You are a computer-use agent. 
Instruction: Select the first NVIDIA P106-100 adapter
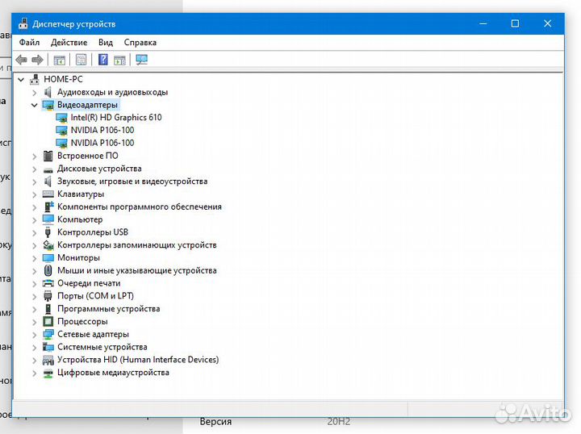click(102, 130)
